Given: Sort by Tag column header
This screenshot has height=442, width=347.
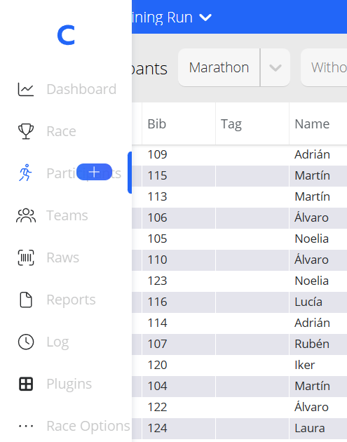Looking at the screenshot, I should click(252, 123).
